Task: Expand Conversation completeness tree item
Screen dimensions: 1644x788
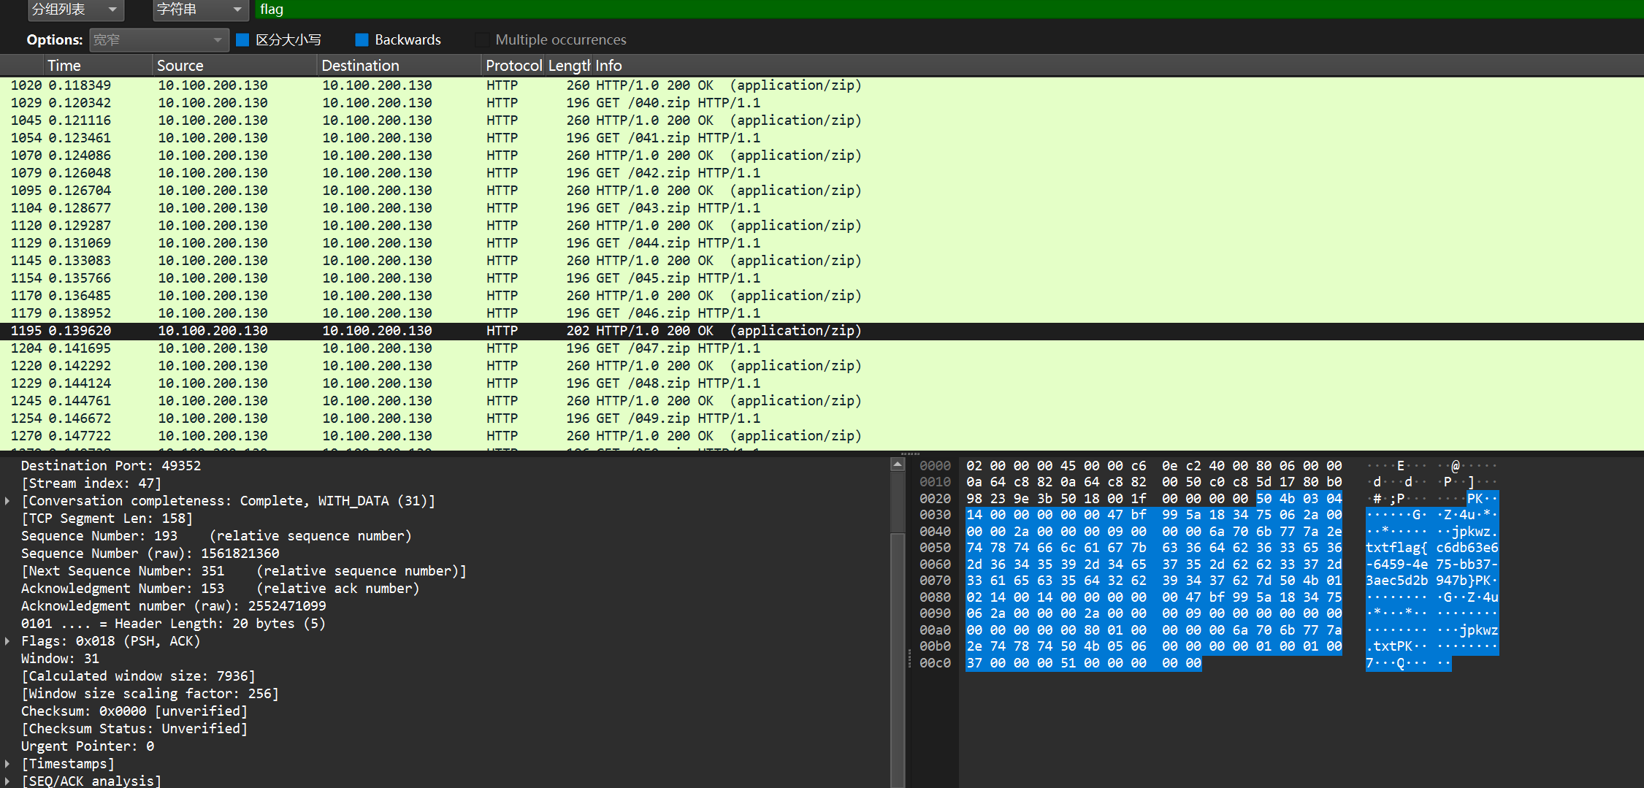Action: point(7,501)
